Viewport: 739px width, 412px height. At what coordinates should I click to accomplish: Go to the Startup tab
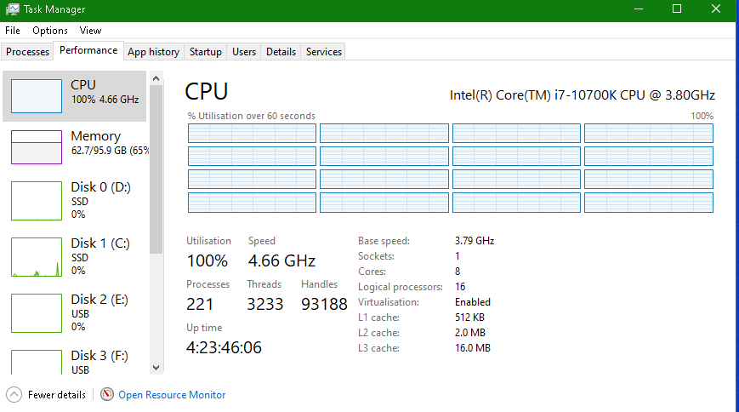(x=206, y=52)
